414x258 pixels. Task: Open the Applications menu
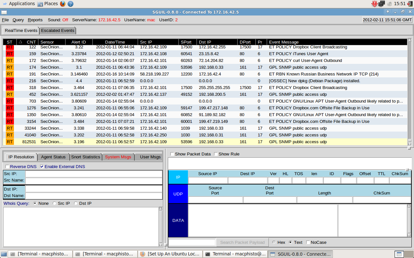(x=19, y=4)
